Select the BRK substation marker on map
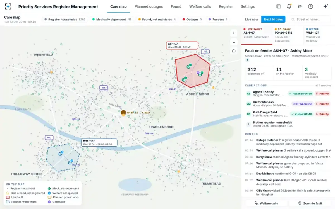Image resolution: width=335 pixels, height=209 pixels. pyautogui.click(x=104, y=88)
